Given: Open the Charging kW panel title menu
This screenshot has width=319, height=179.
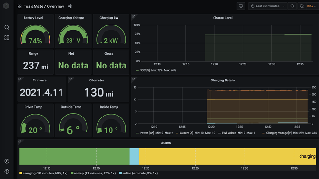Looking at the screenshot, I should point(109,18).
